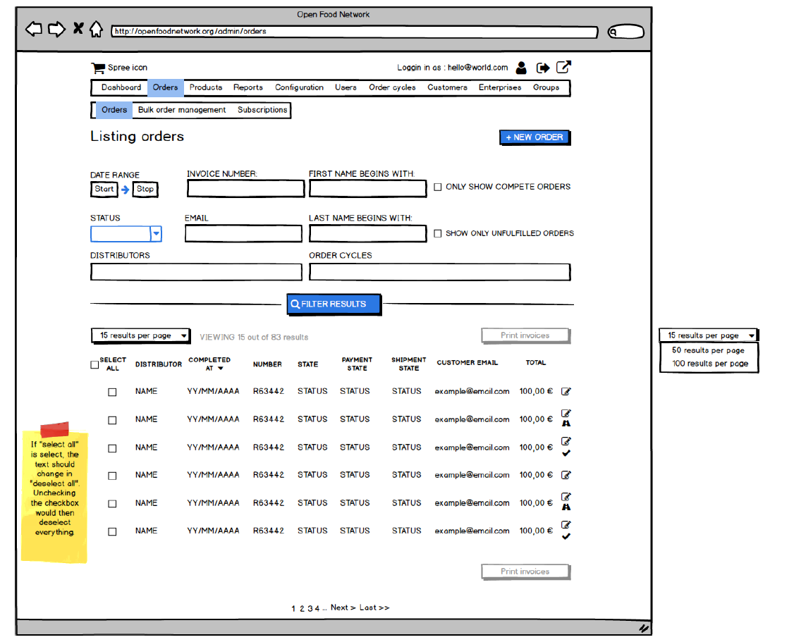Viewport: 794px width, 642px height.
Task: Click the Start date button
Action: click(104, 189)
